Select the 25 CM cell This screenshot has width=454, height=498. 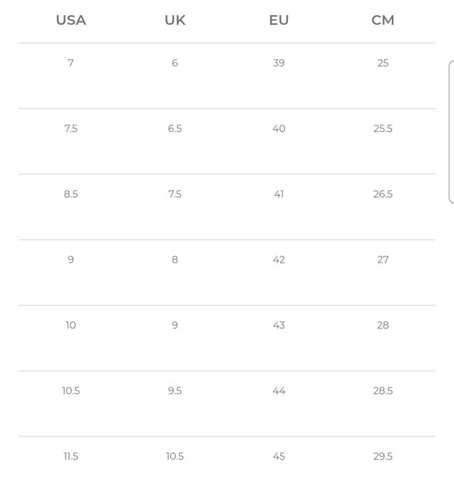coord(383,63)
